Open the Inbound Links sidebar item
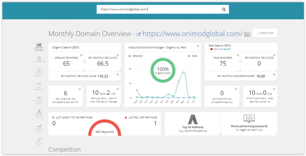The height and width of the screenshot is (156, 306). [x=39, y=141]
